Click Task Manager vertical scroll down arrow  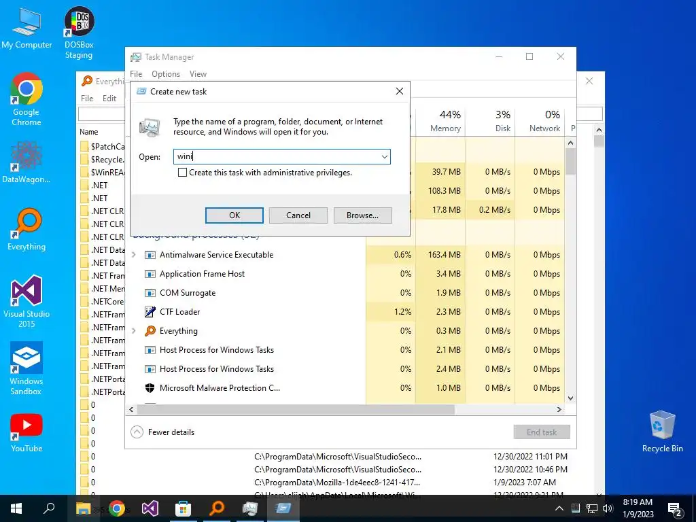tap(571, 398)
